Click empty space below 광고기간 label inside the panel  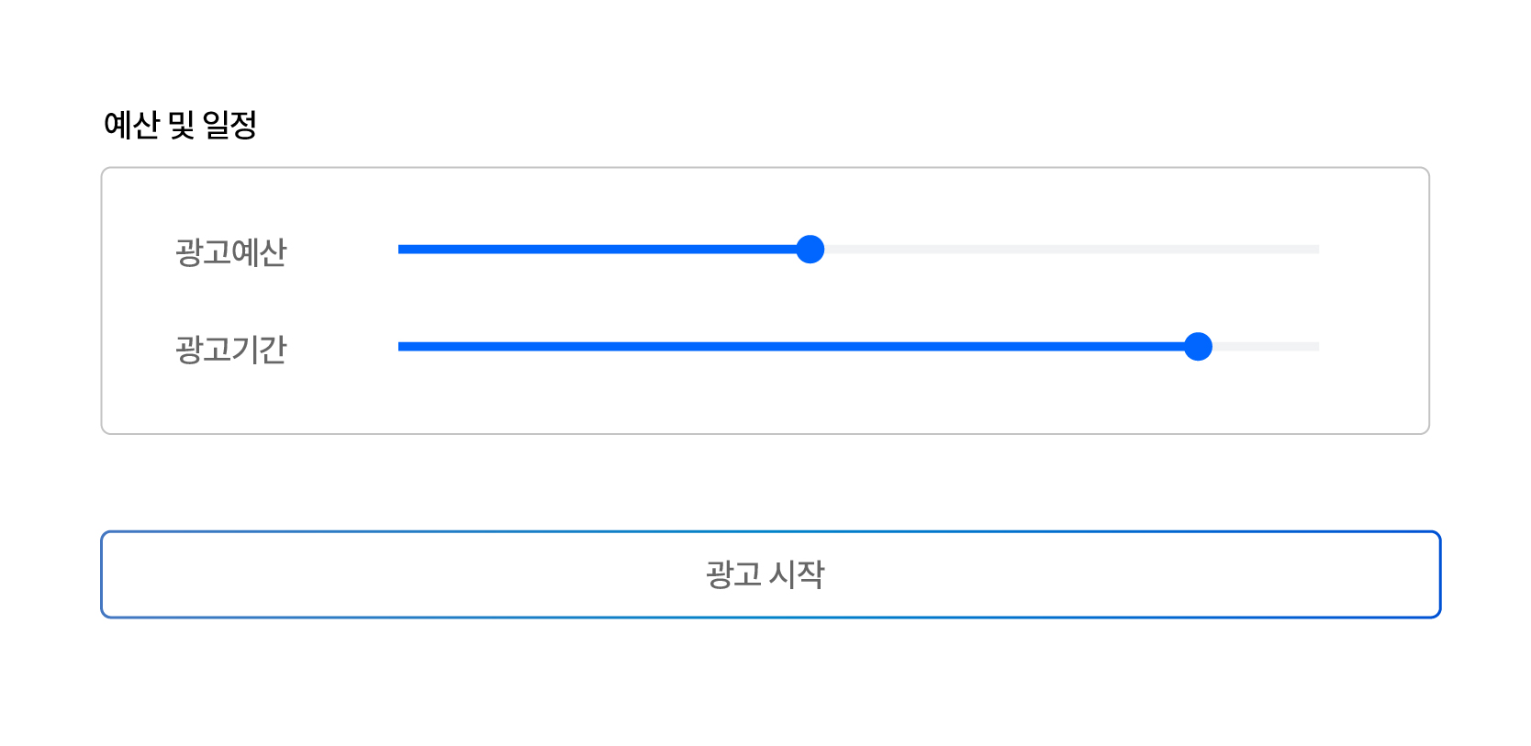[x=231, y=402]
